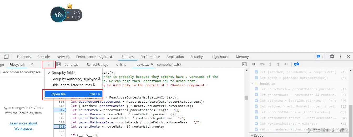This screenshot has height=137, width=353.
Task: Select Group by Authored/Deployed menu item
Action: [73, 79]
